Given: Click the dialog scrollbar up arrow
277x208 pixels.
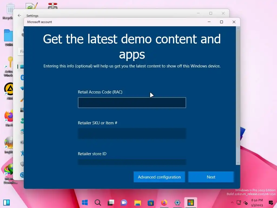Looking at the screenshot, I should pos(238,28).
